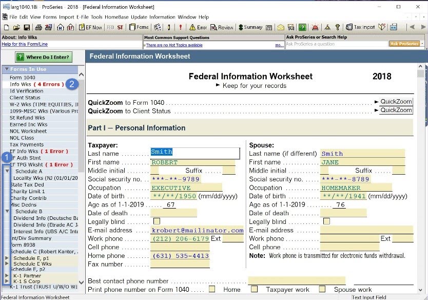Click the yellow question mark help icon
428x300 pixels.
coord(337,27)
